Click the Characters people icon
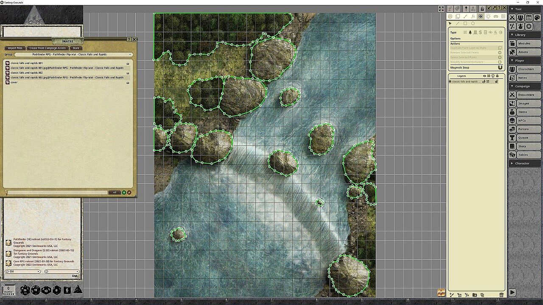The height and width of the screenshot is (305, 543). [x=512, y=69]
